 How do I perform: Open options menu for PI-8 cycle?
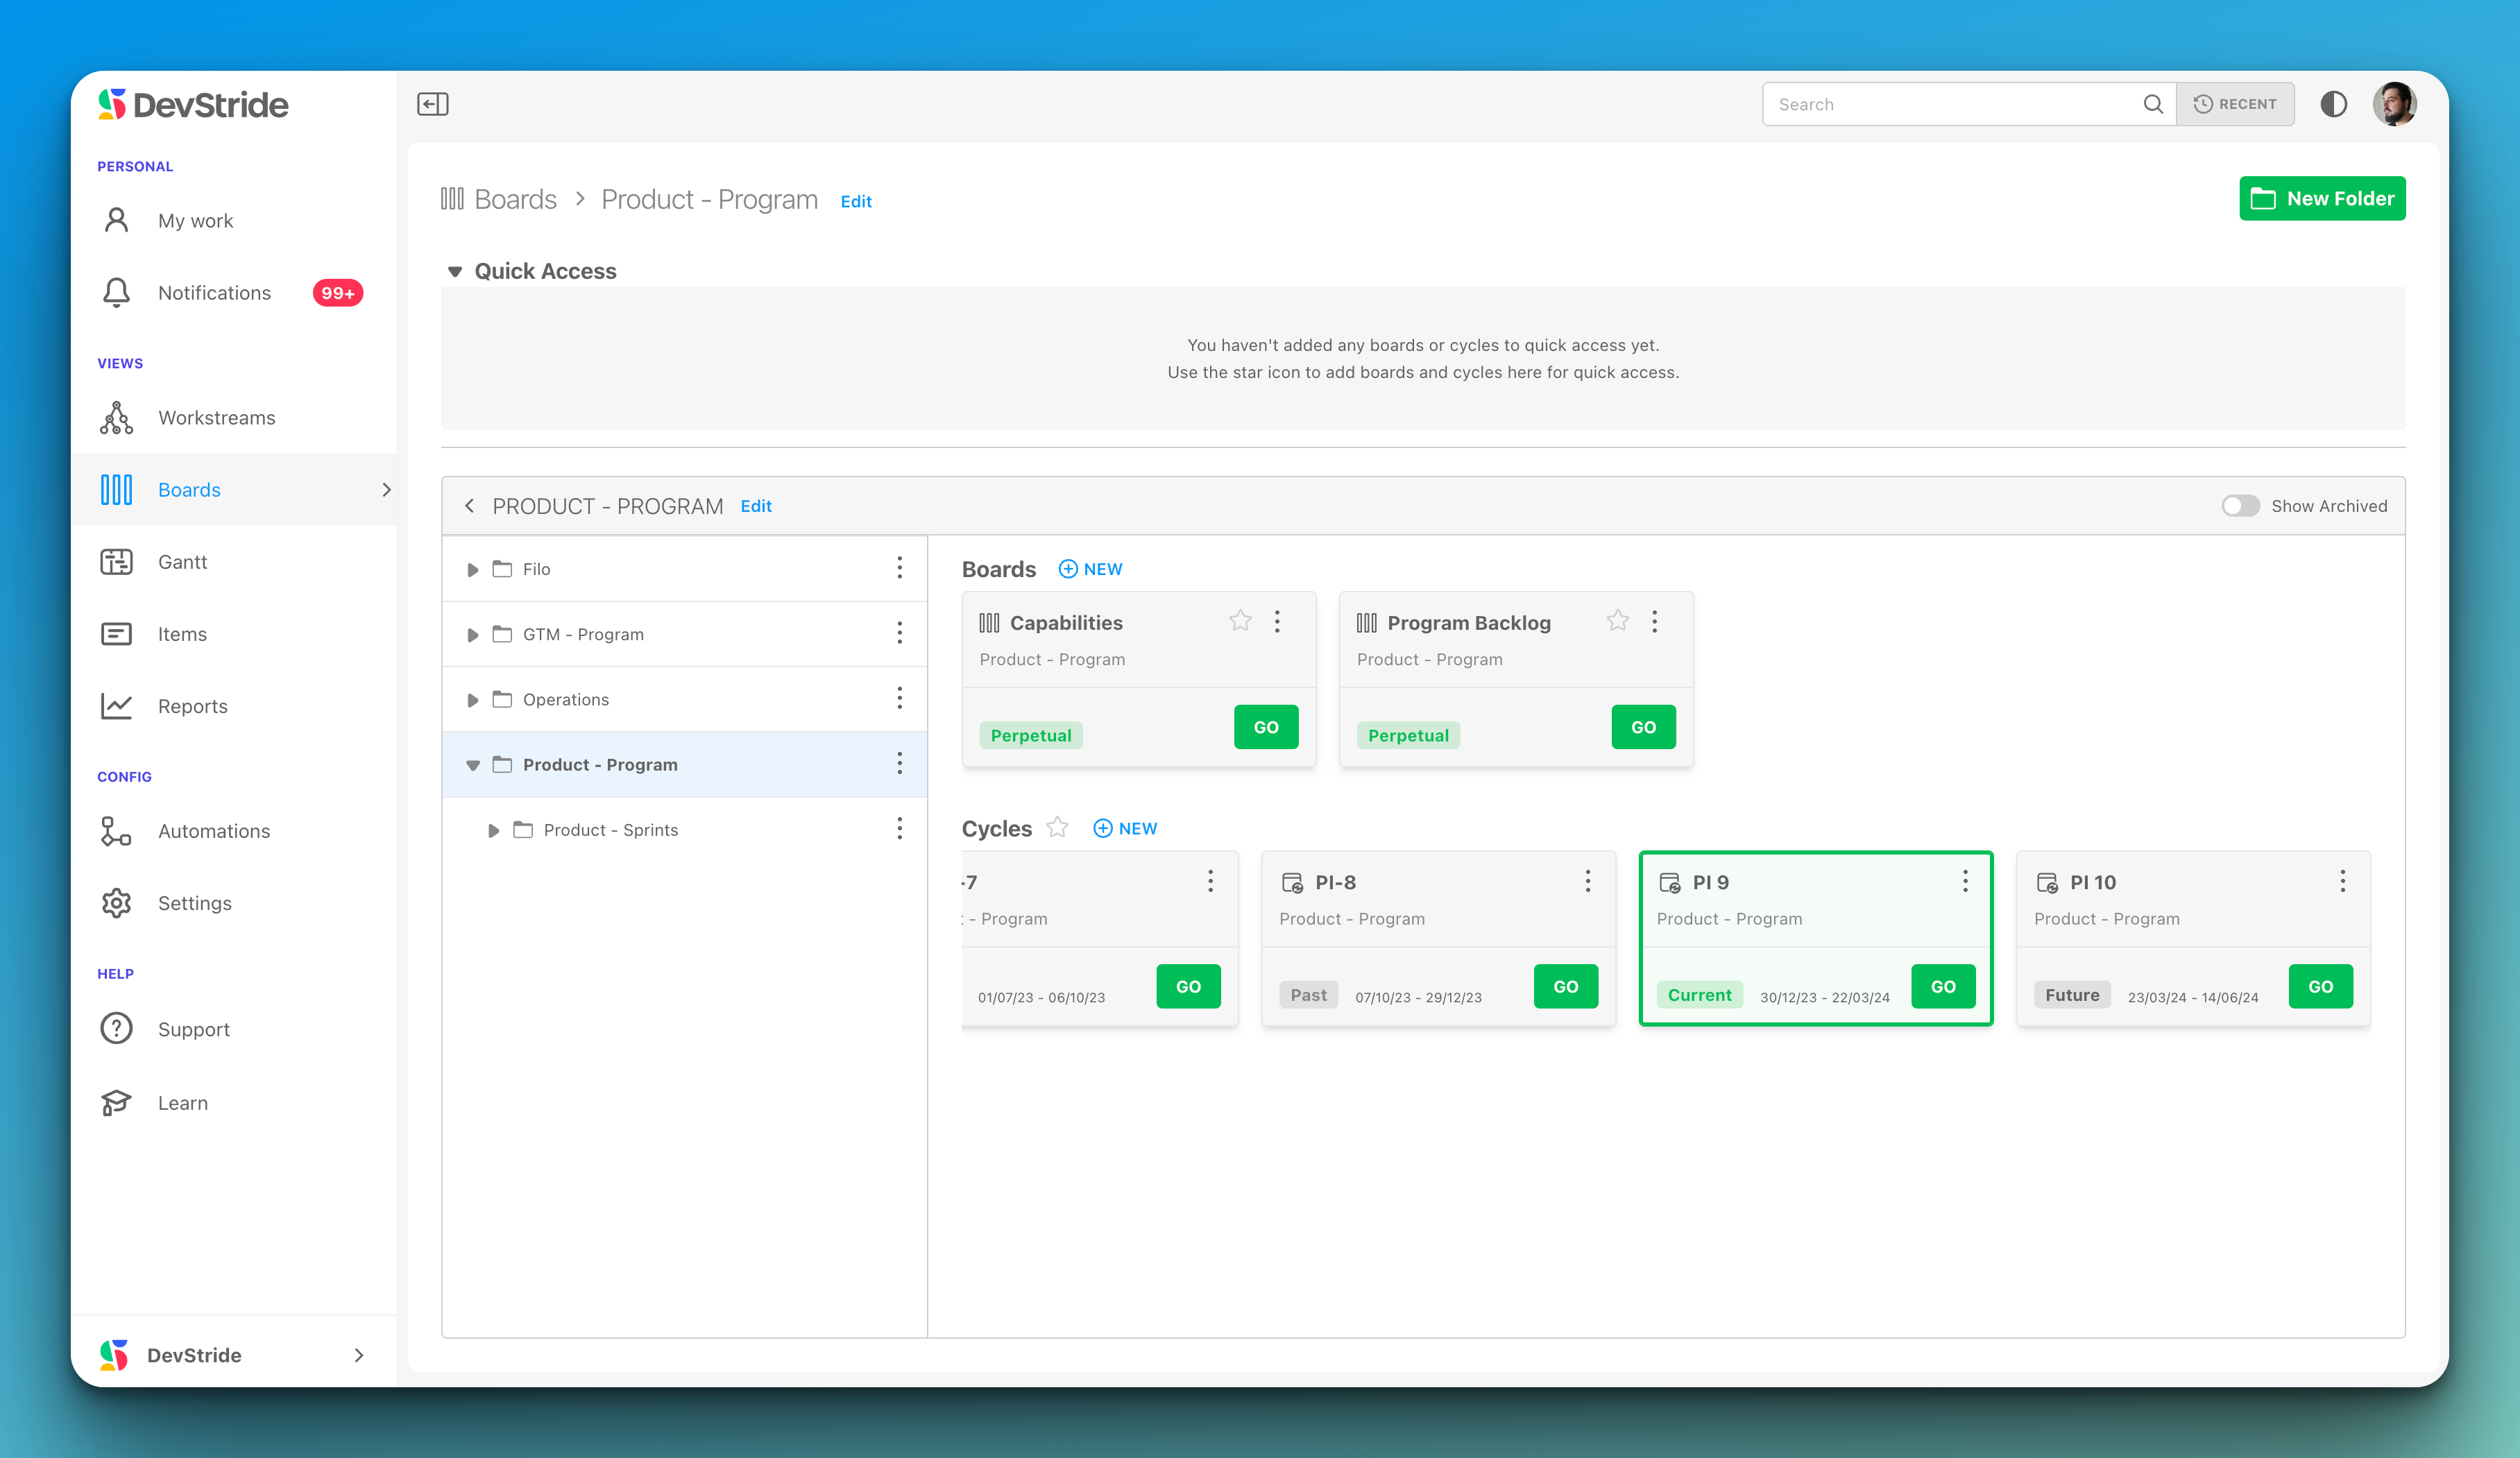[1587, 881]
